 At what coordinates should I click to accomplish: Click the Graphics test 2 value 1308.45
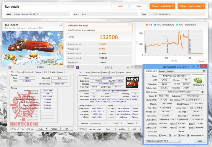103,58
